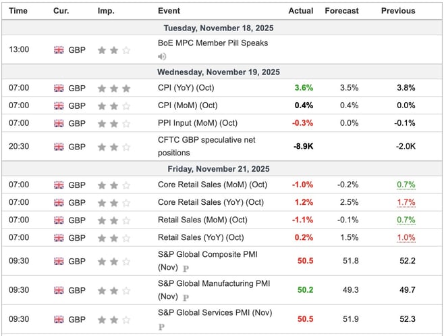Click the importance stars for Retail Sales (MoM)
The image size is (444, 336).
coord(113,220)
